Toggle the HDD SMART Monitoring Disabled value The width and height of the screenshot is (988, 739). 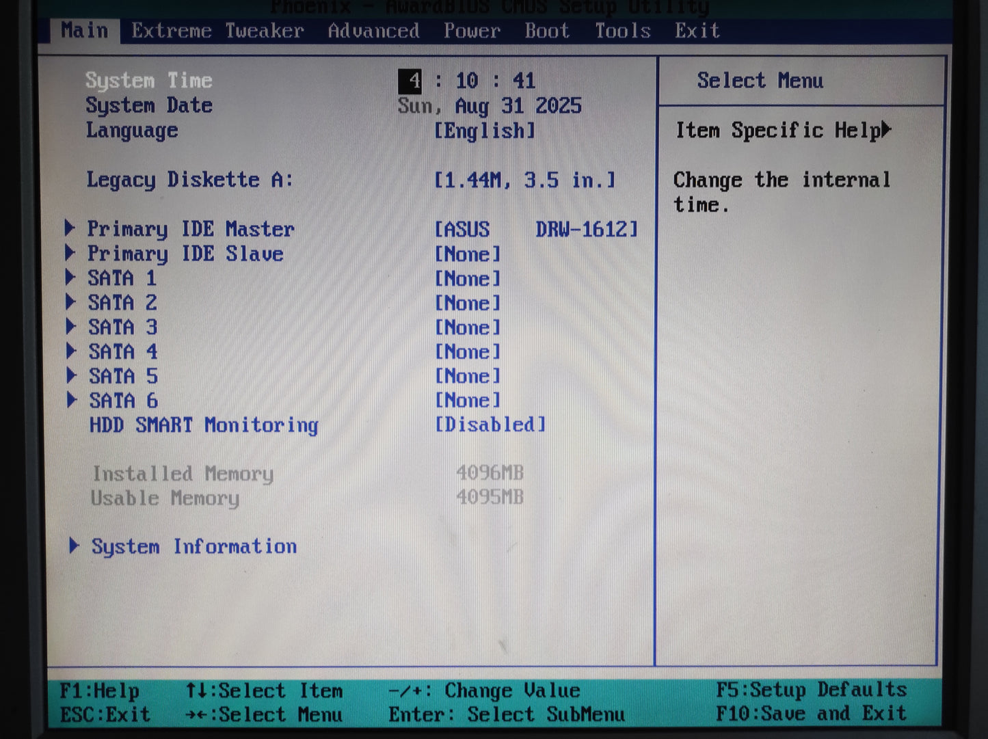point(490,425)
